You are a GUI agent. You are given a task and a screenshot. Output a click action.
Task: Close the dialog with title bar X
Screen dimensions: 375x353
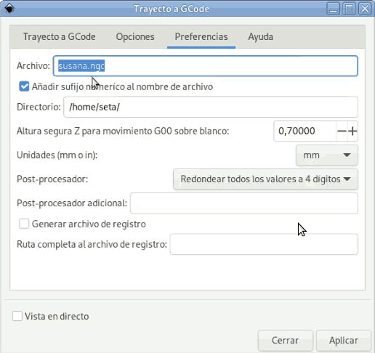[365, 9]
